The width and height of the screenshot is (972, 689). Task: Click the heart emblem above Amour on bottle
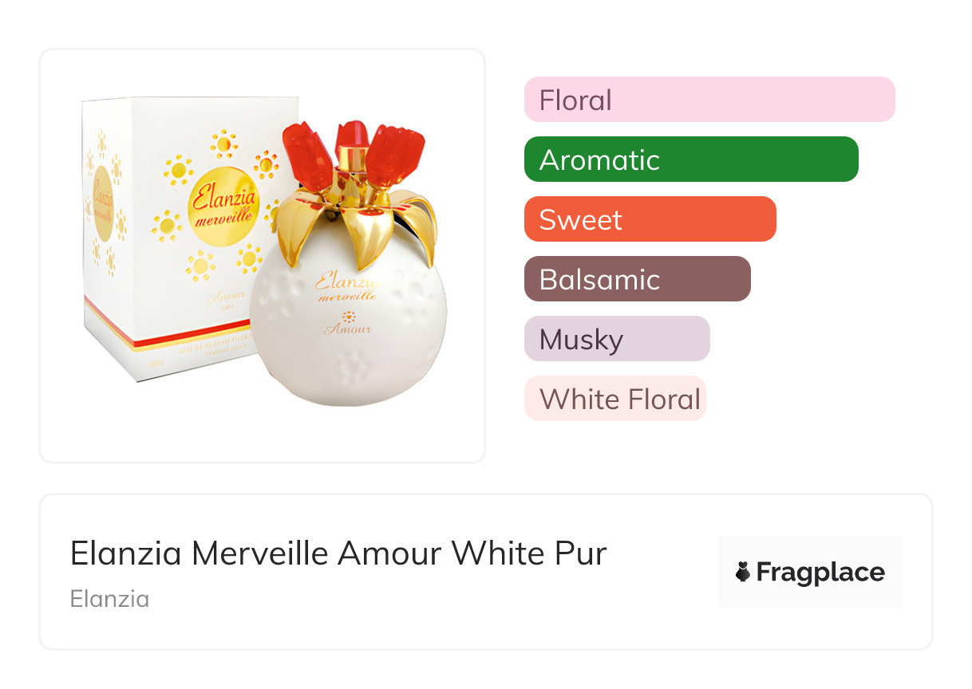tap(347, 317)
